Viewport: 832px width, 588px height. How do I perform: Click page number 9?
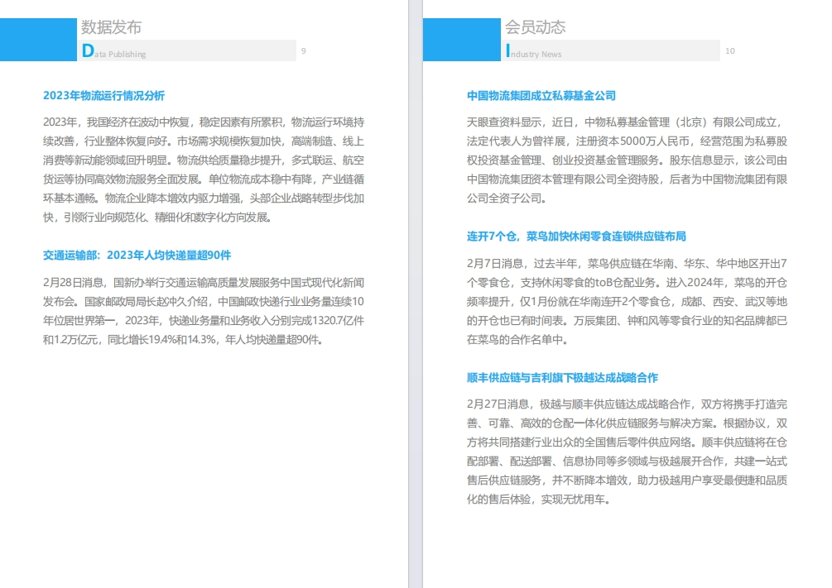pos(304,51)
